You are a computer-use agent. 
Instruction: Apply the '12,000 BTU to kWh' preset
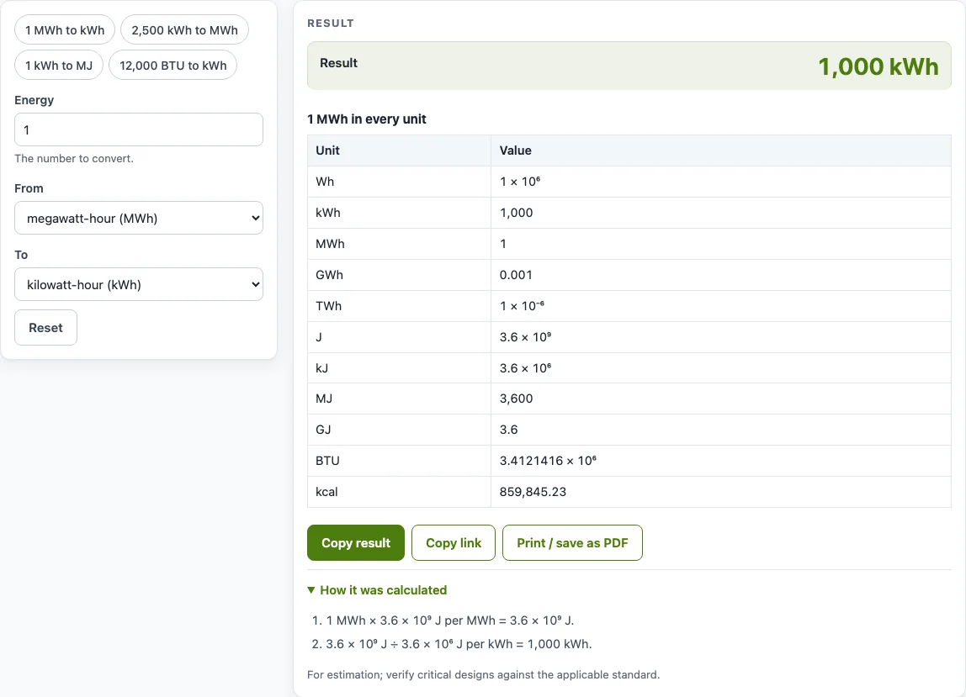[x=173, y=66]
